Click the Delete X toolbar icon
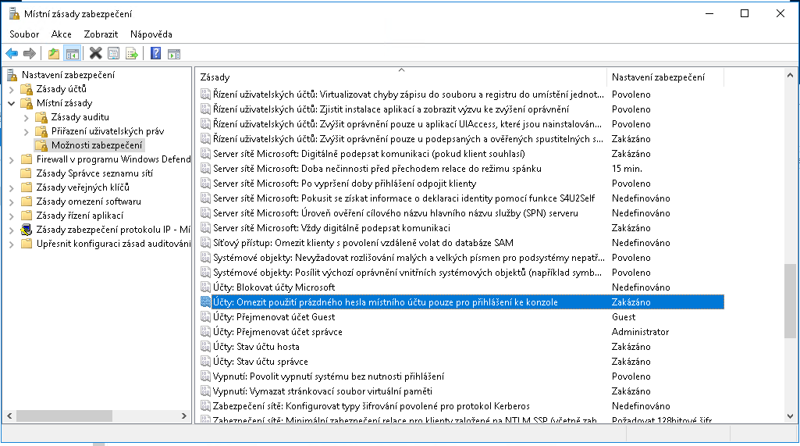This screenshot has height=446, width=800. (x=95, y=53)
